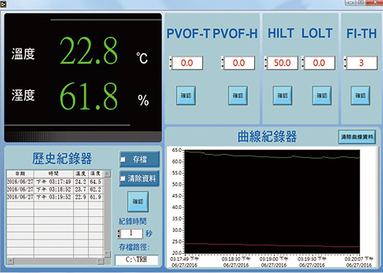Click the history table scroll up arrow
Image resolution: width=383 pixels, height=273 pixels.
(x=107, y=174)
